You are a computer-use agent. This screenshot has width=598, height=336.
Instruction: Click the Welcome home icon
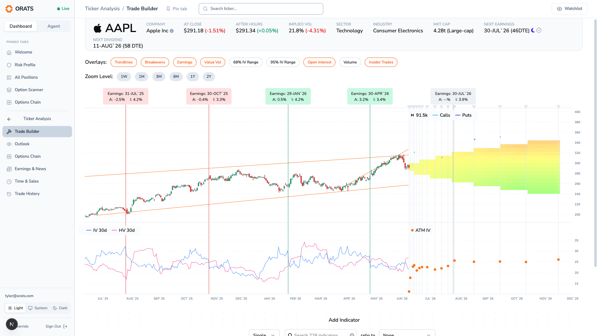pos(9,52)
